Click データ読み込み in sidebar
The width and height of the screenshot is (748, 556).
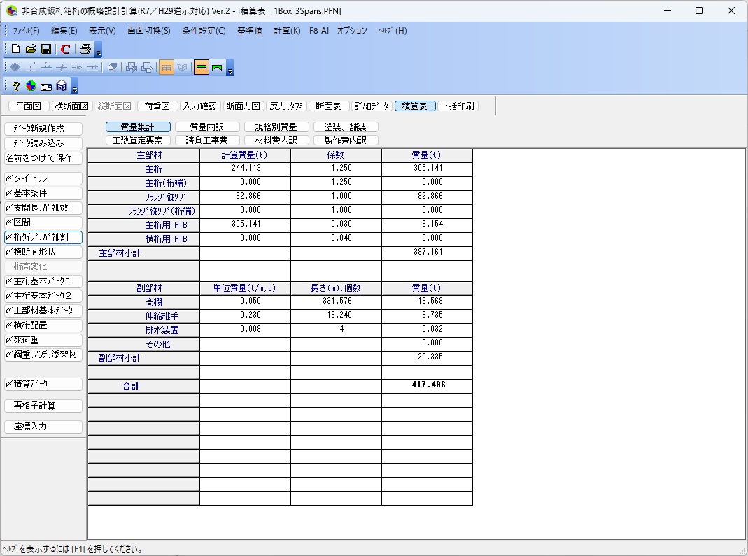click(43, 143)
